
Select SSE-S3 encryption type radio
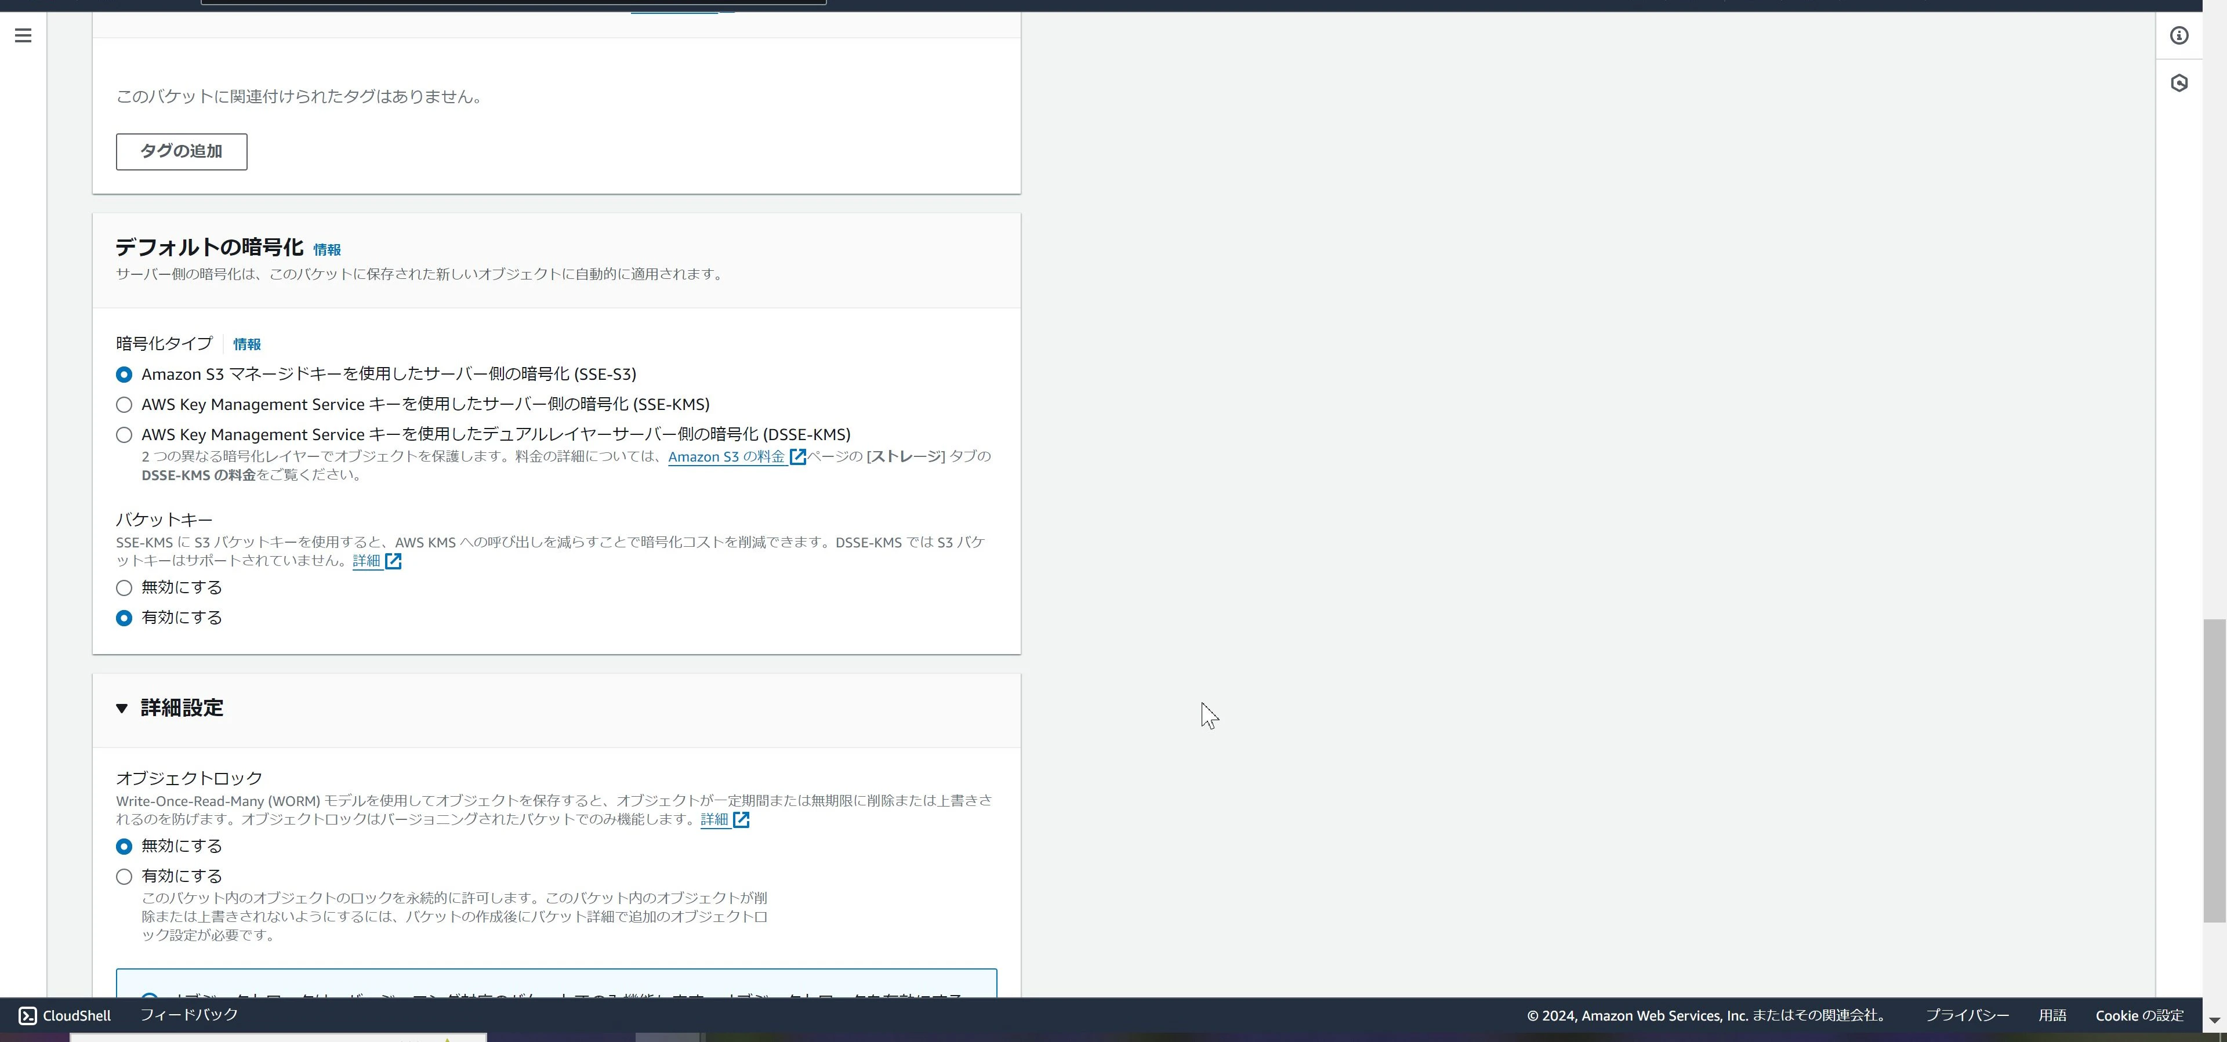point(125,375)
